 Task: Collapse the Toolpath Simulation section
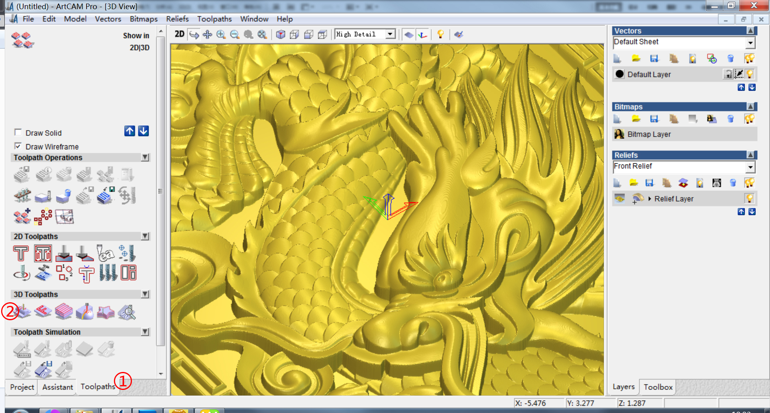(145, 332)
